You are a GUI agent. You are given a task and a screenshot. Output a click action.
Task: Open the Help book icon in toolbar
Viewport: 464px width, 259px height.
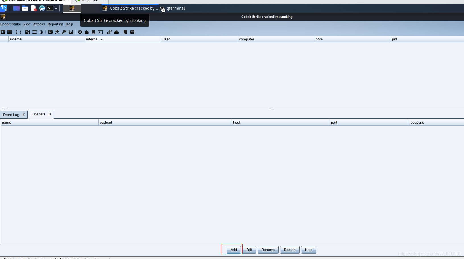[125, 32]
